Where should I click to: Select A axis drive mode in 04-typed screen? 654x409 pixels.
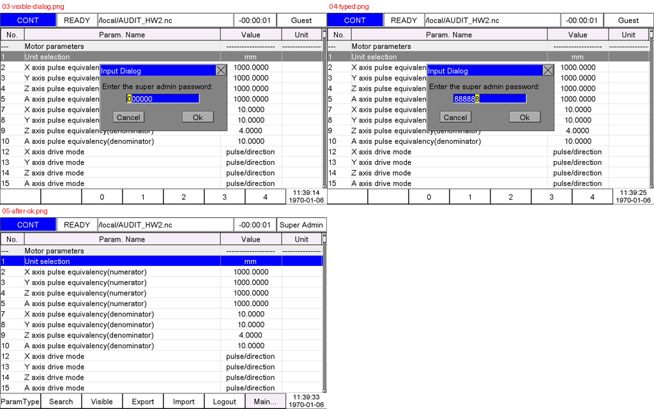pyautogui.click(x=489, y=183)
